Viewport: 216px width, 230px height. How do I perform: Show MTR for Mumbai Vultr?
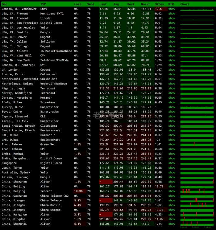[172, 154]
